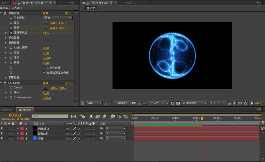Switch to the 项目 panel tab

tap(4, 3)
